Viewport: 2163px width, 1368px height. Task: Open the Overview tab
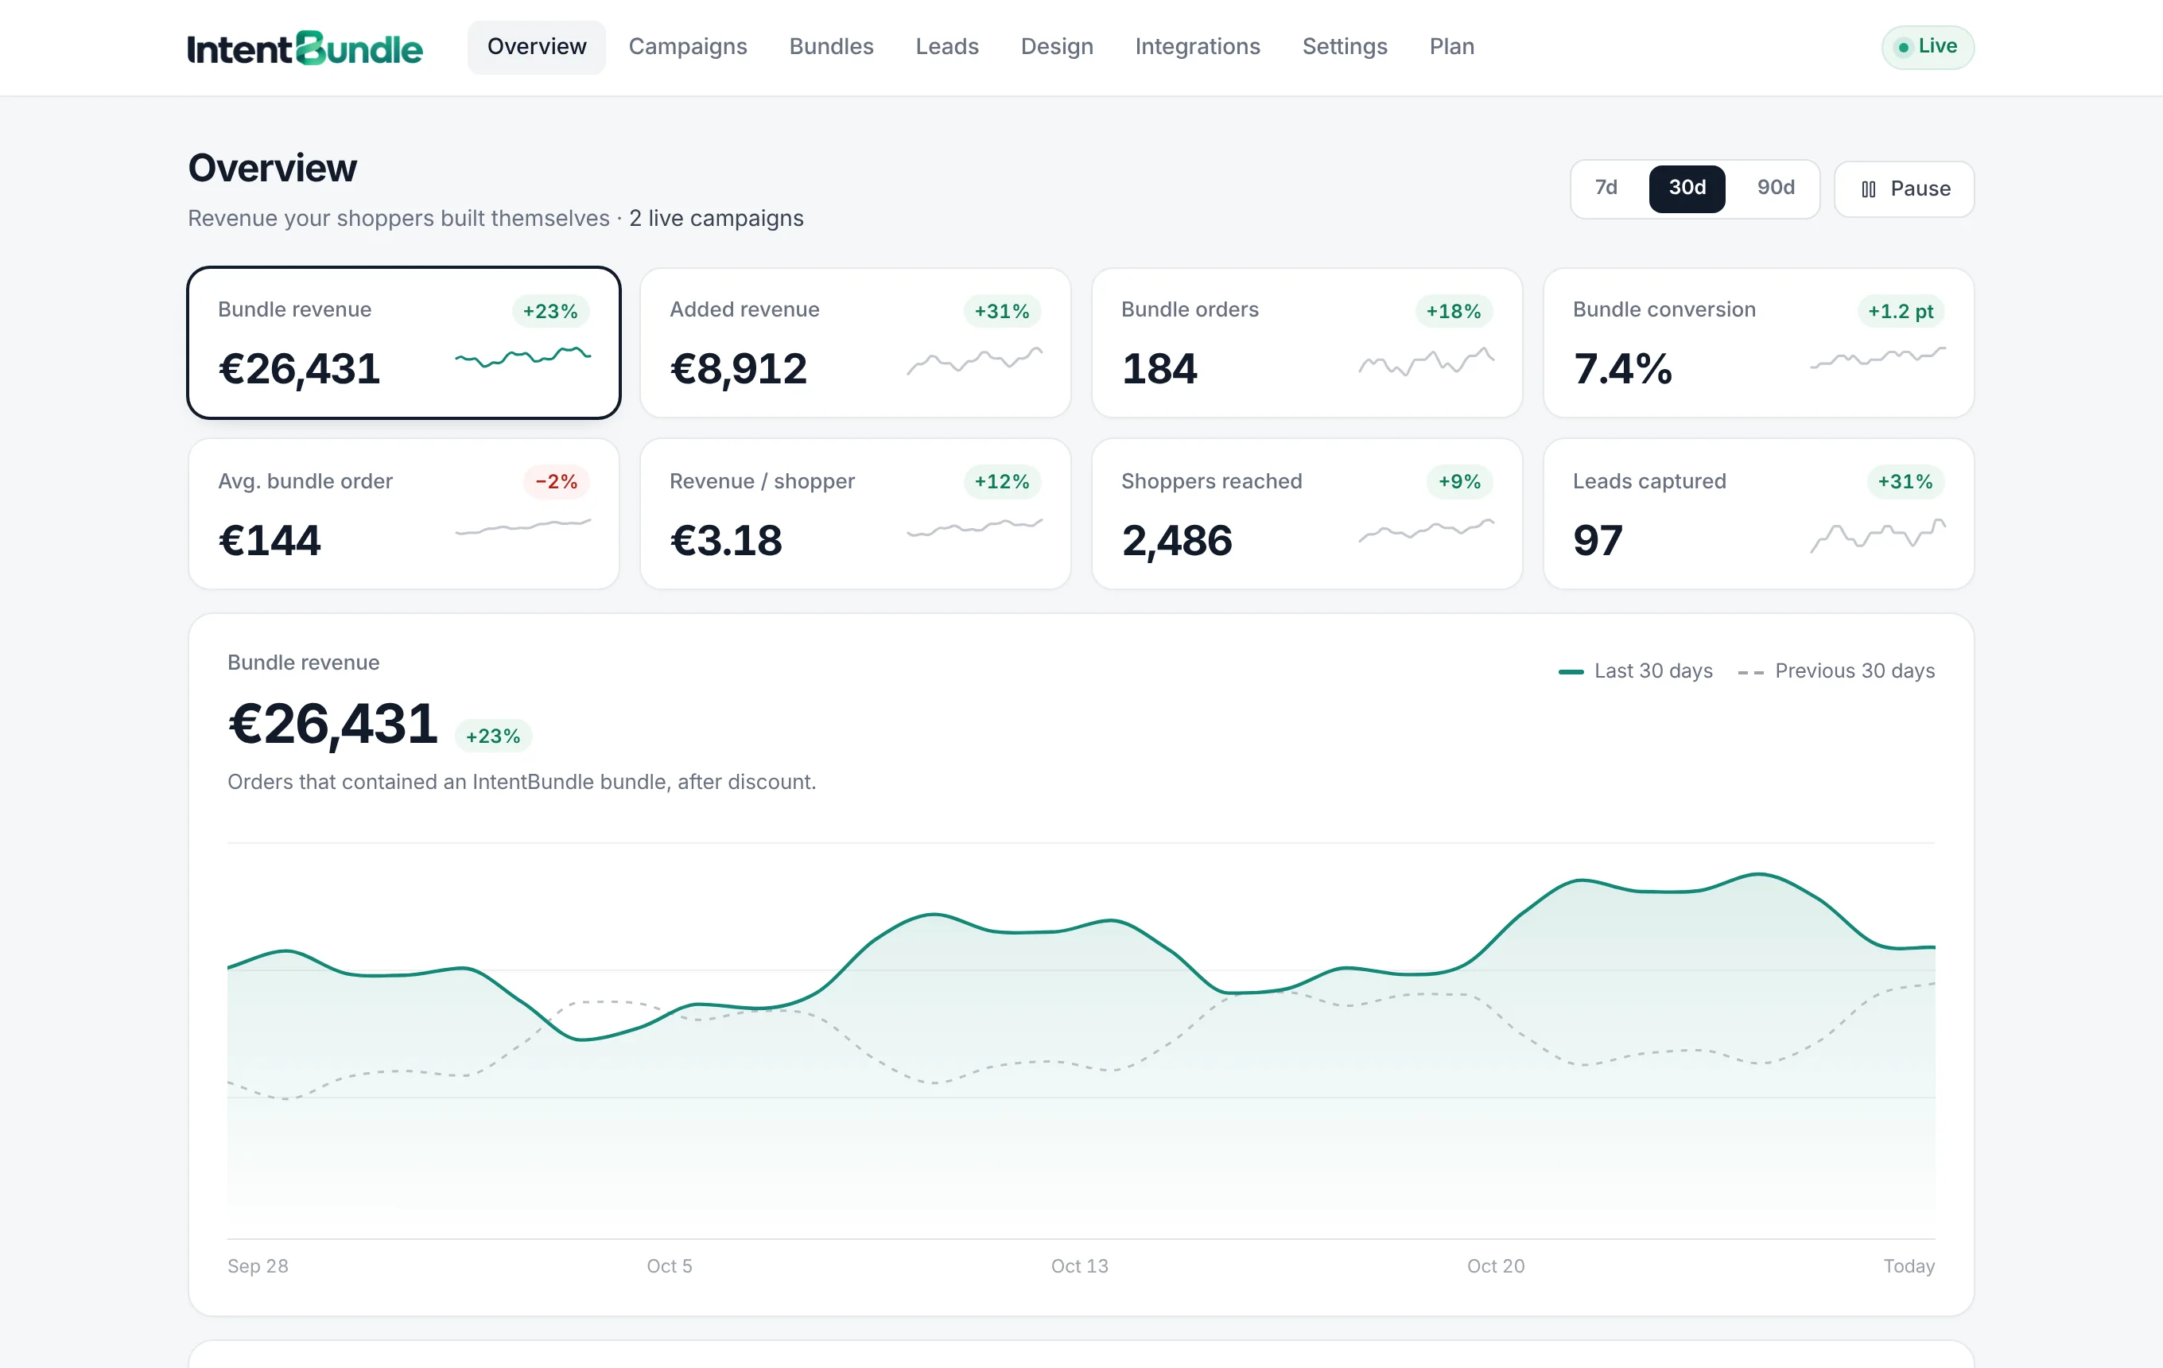tap(536, 47)
